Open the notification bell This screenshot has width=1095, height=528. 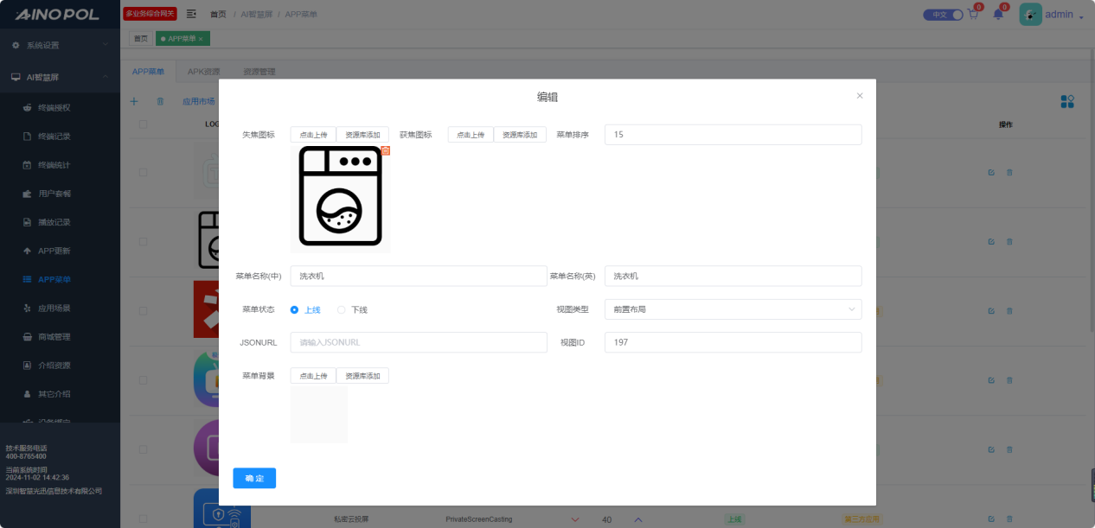(x=998, y=15)
